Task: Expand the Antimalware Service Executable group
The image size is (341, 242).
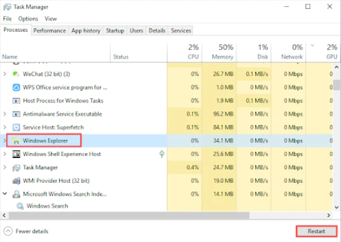Action: [x=5, y=114]
